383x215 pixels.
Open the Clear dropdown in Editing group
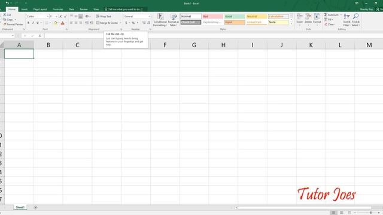tap(330, 24)
